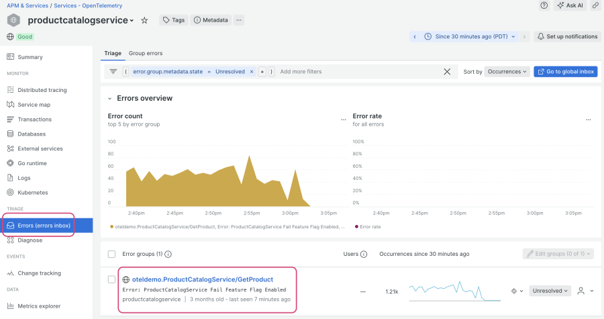
Task: Click the Good health status badge
Action: (x=25, y=36)
